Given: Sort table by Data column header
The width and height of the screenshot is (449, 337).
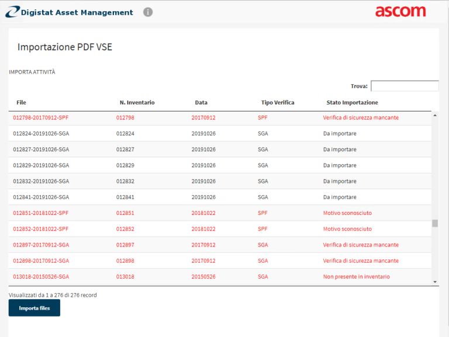Looking at the screenshot, I should [x=201, y=102].
